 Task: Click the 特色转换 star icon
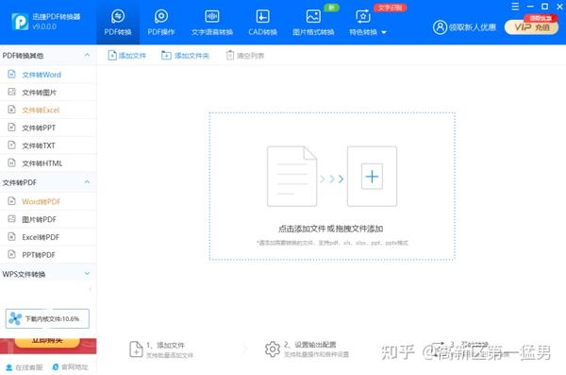click(363, 16)
